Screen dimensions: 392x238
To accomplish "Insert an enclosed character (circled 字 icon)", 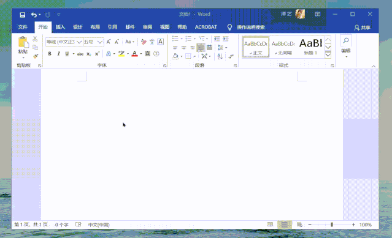I will tap(156, 54).
